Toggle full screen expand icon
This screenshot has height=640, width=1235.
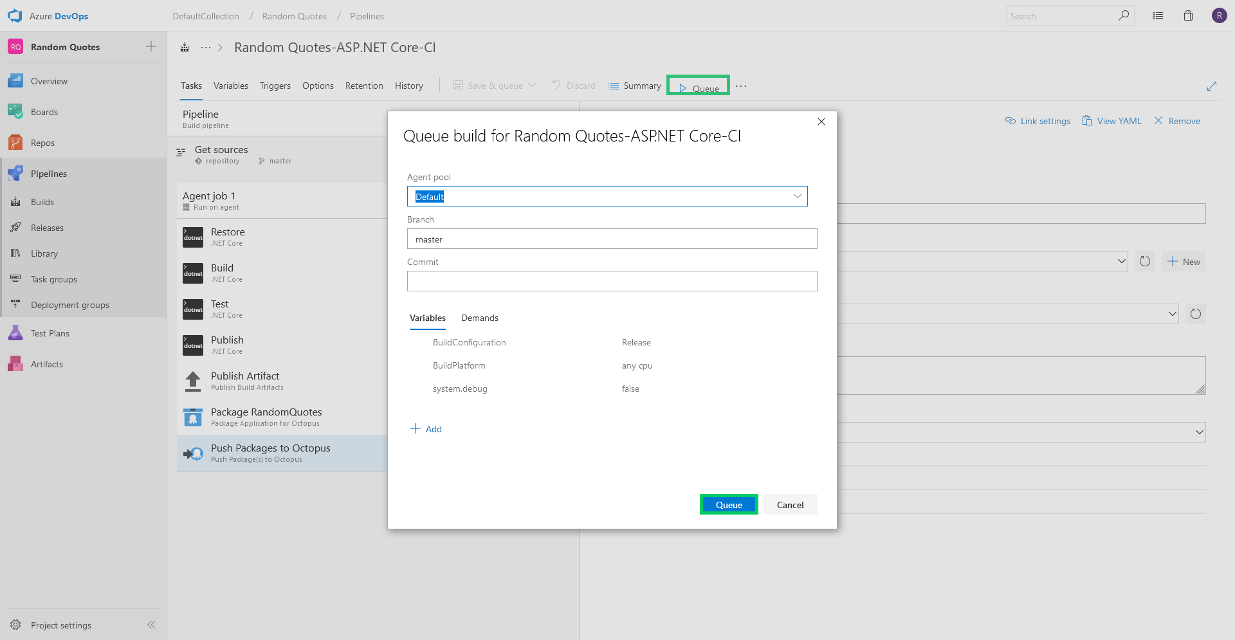click(x=1212, y=86)
